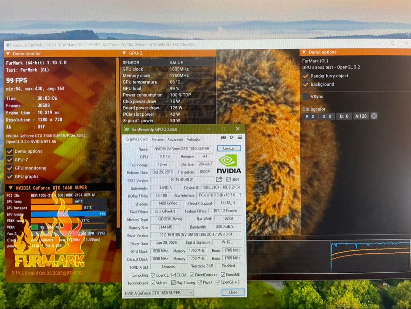Image resolution: width=411 pixels, height=309 pixels.
Task: Click the Memory Size 6144 MB field
Action: [166, 227]
